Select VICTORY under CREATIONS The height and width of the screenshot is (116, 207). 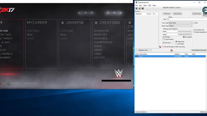[x=99, y=58]
